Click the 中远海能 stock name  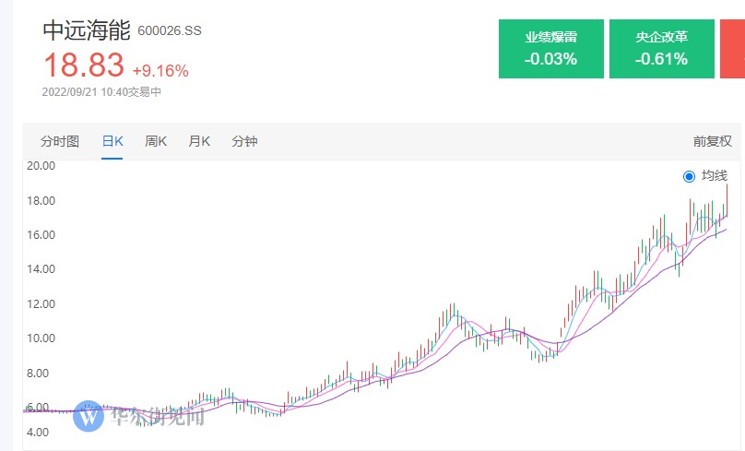[x=87, y=30]
